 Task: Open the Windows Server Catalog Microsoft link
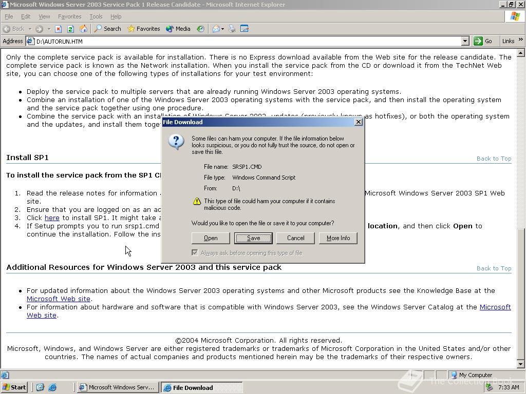pyautogui.click(x=495, y=307)
